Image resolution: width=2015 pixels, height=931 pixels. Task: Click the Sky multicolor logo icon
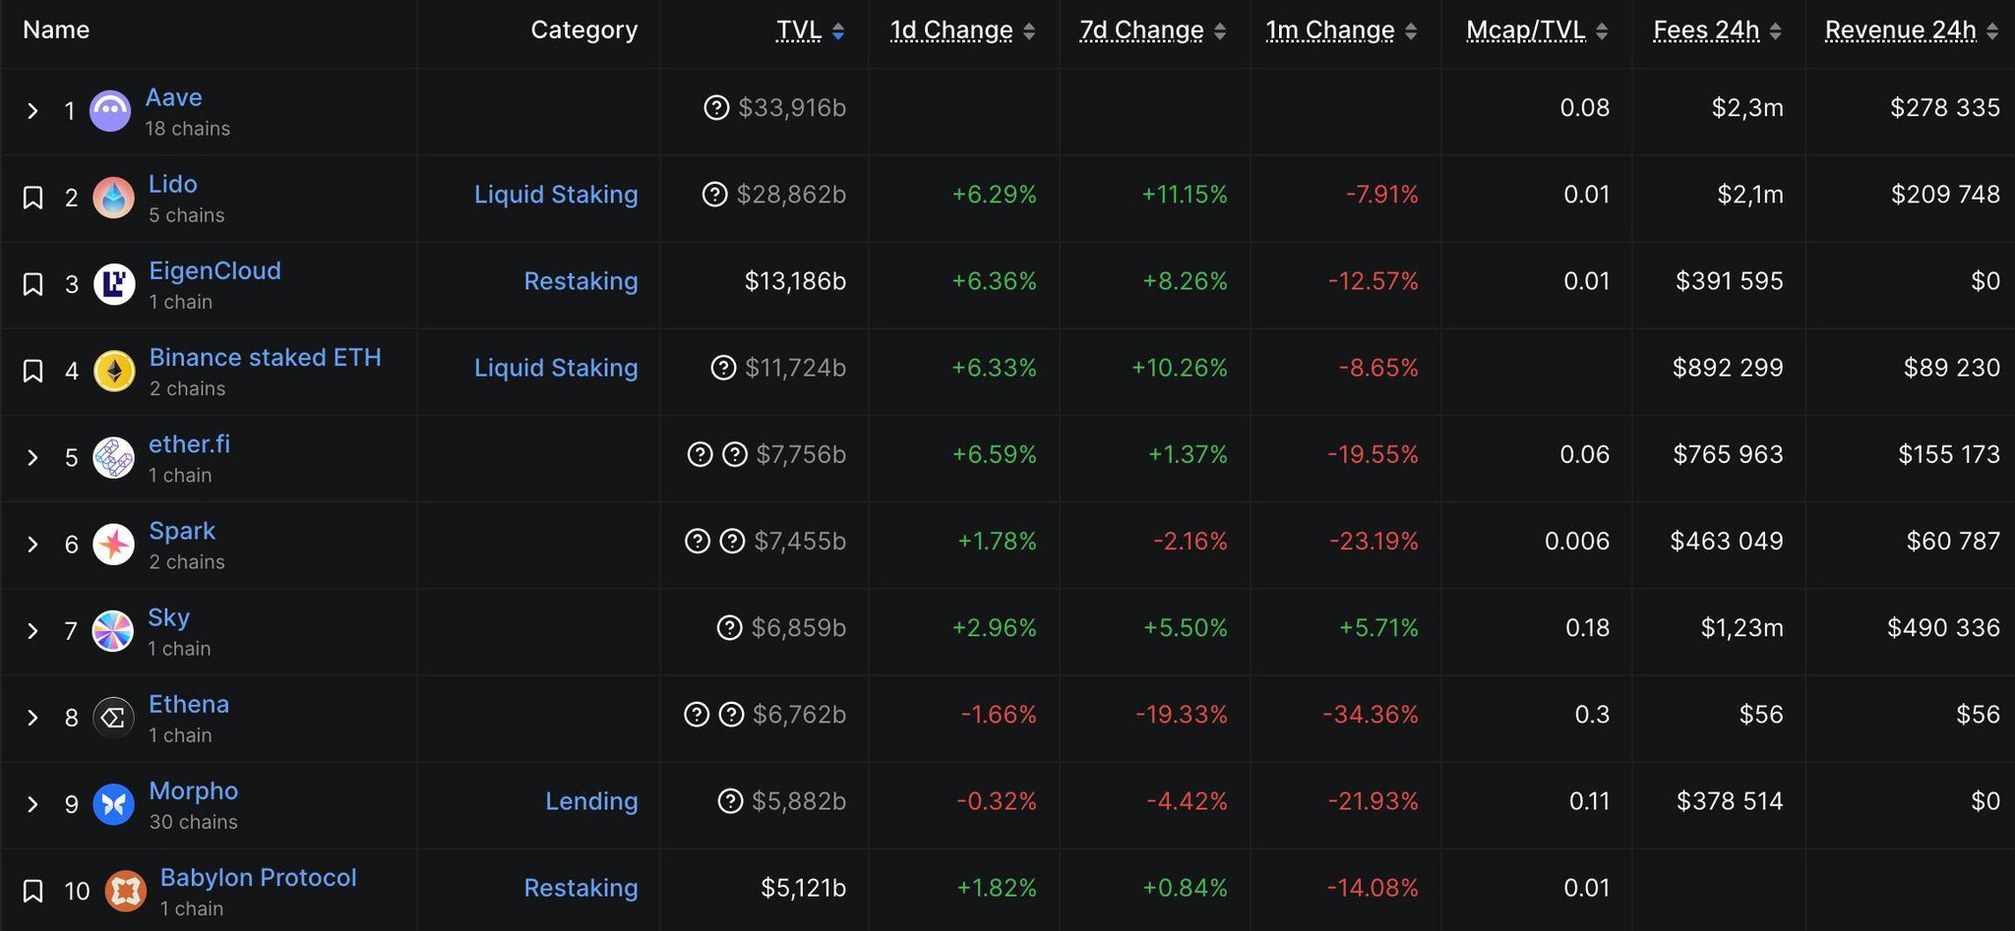coord(113,630)
